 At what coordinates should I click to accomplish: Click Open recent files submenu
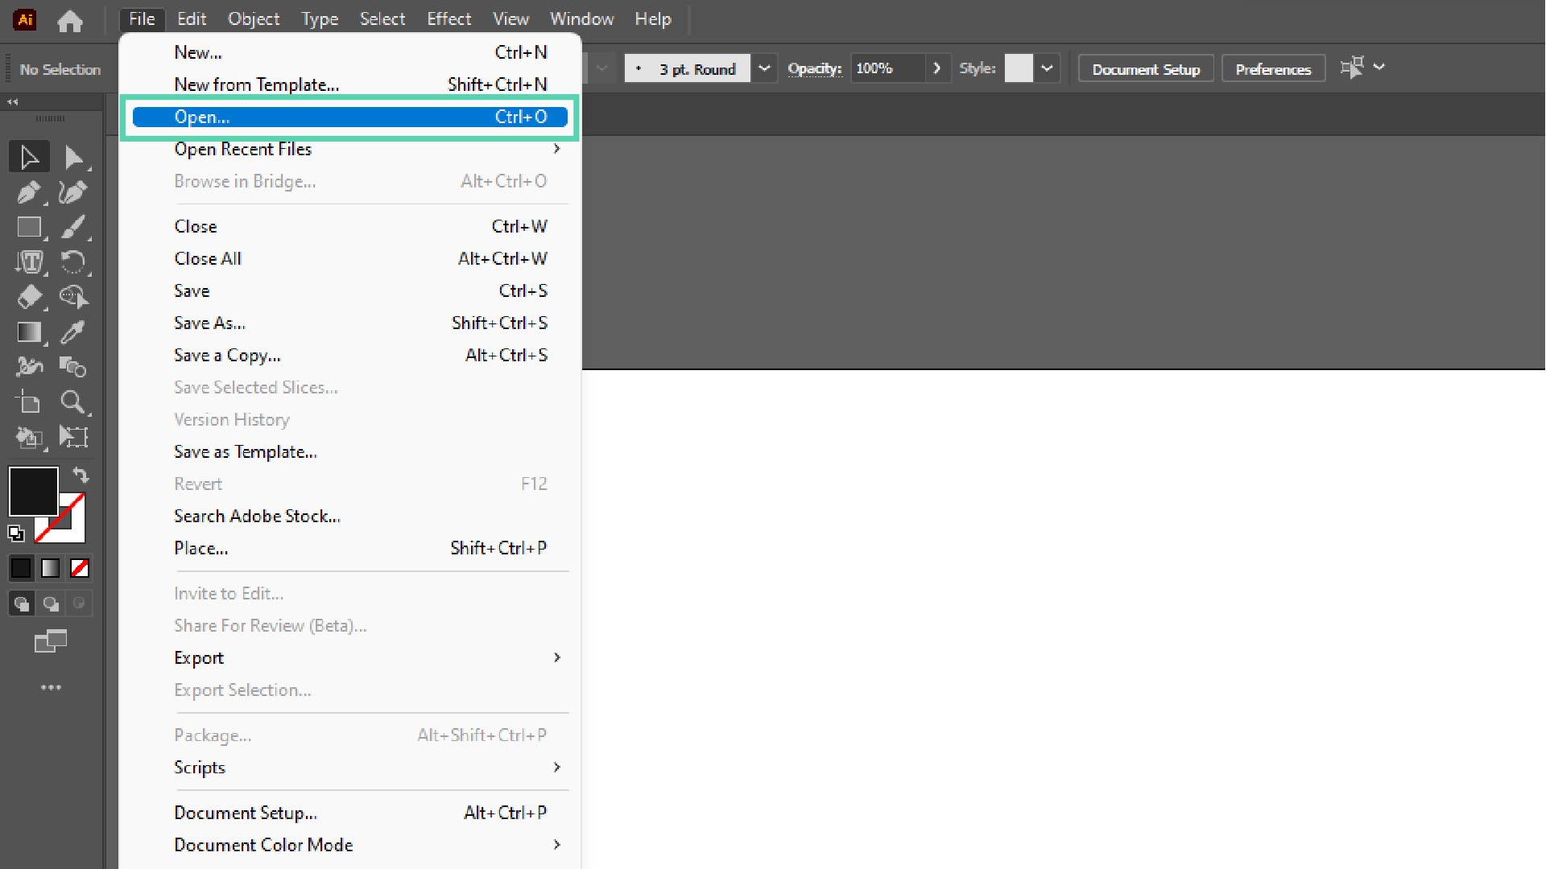pos(242,149)
